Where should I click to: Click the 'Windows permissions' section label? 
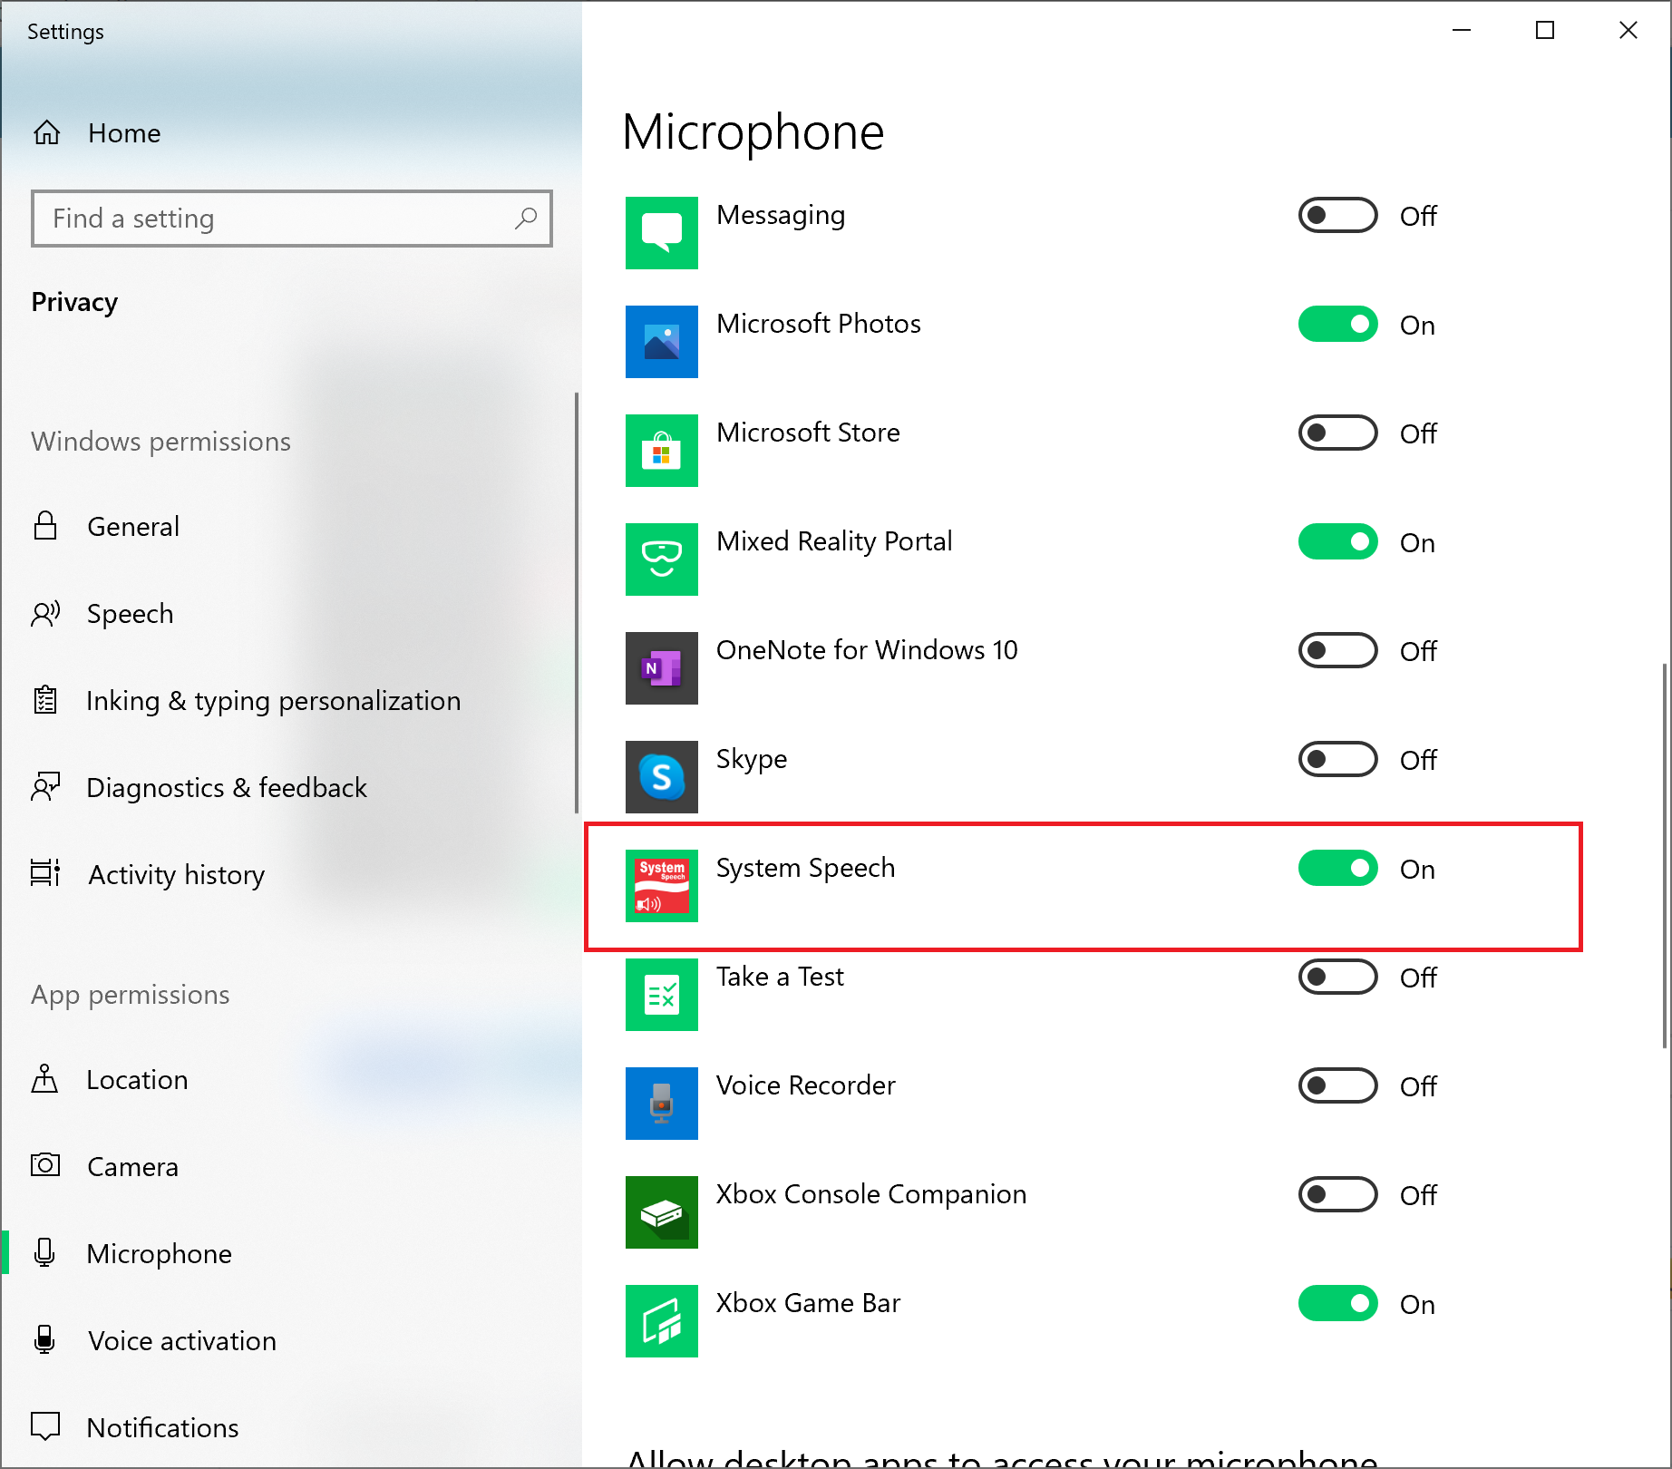[x=160, y=442]
